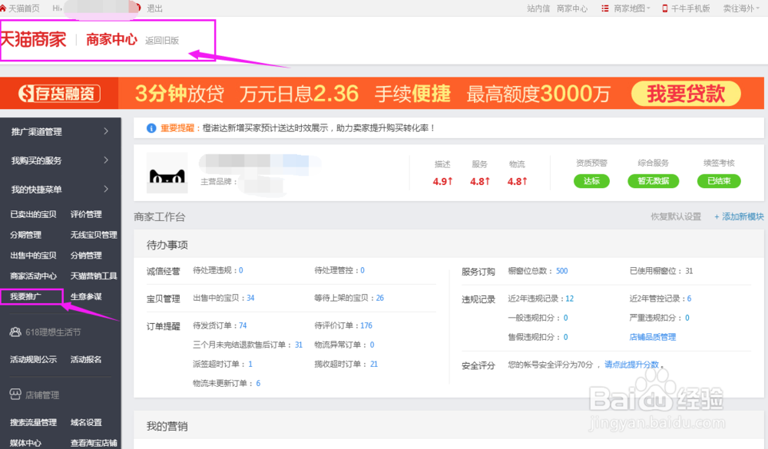Screen dimensions: 768x449
Task: Click 待发货订单 count 74
Action: [x=243, y=325]
